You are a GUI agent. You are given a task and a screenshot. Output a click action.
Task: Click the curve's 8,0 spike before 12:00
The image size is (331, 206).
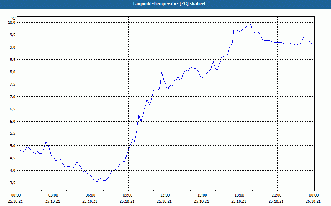click(161, 72)
